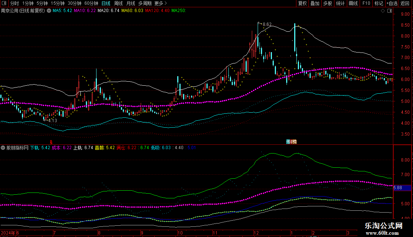Select the MA60: 6.03 legend
413x237 pixels.
132,11
